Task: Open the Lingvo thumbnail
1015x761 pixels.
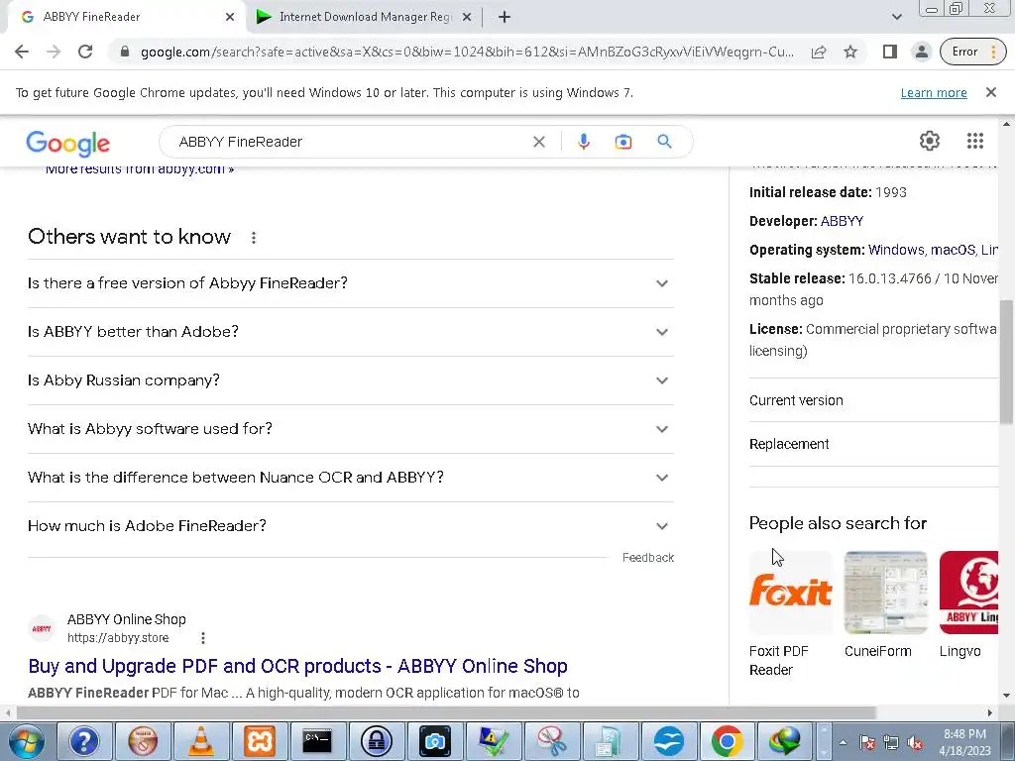Action: pos(969,593)
